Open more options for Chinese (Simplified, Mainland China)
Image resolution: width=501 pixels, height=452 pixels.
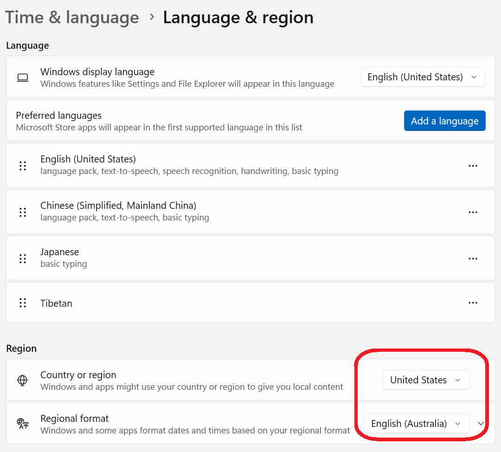pyautogui.click(x=473, y=212)
